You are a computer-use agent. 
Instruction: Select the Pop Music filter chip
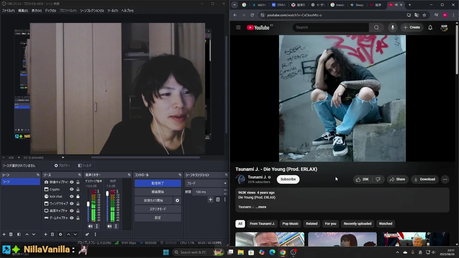(290, 224)
